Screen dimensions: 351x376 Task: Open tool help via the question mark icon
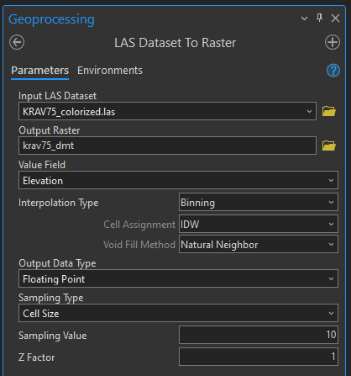tap(333, 71)
